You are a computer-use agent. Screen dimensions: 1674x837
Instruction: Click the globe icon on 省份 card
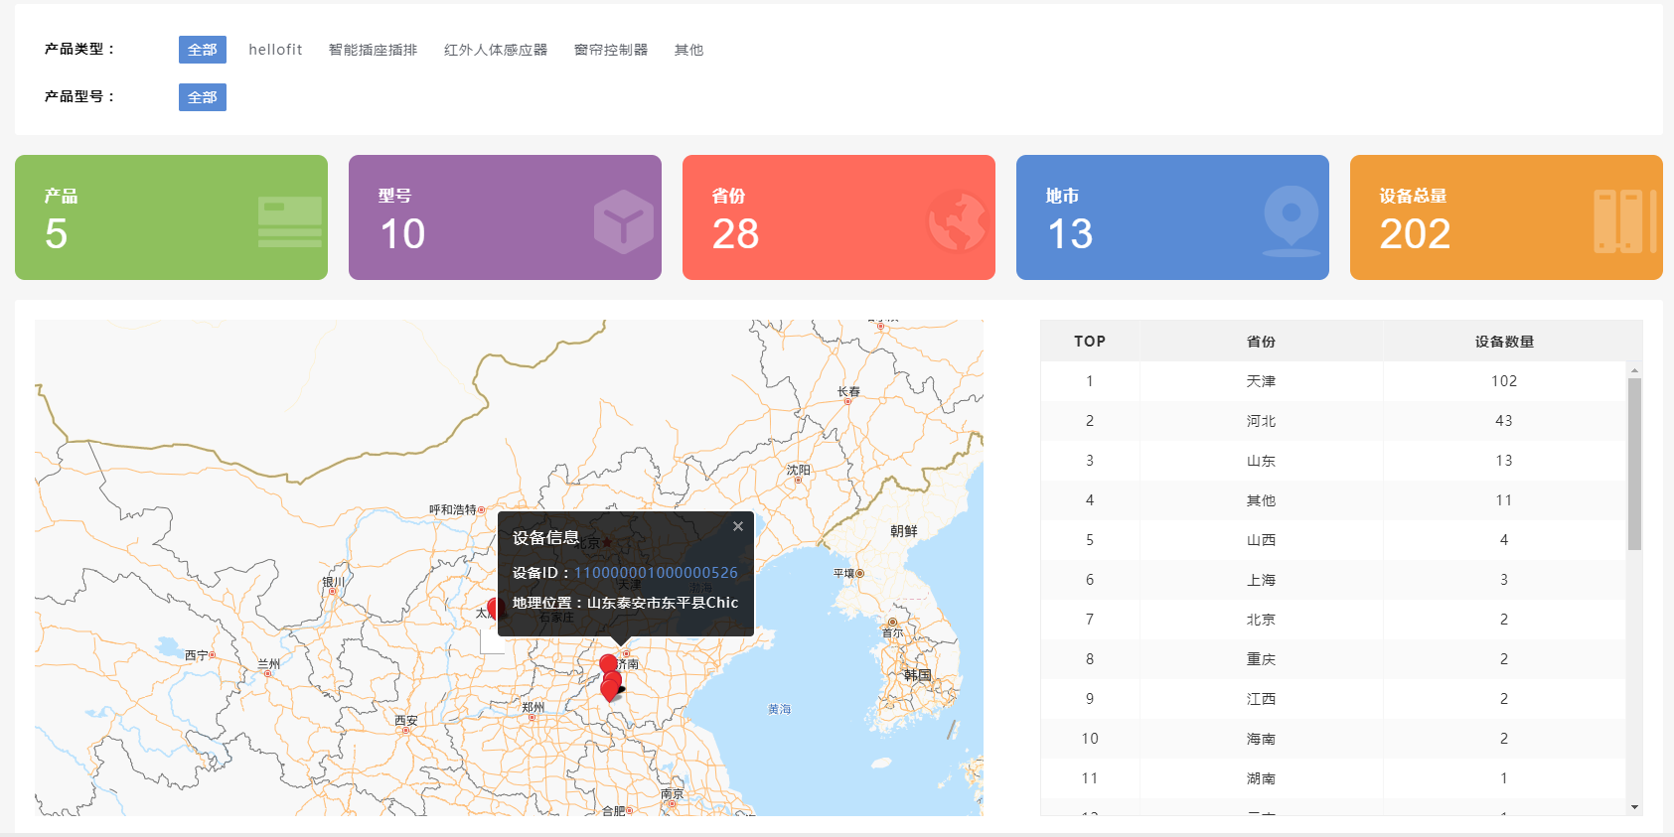[957, 220]
